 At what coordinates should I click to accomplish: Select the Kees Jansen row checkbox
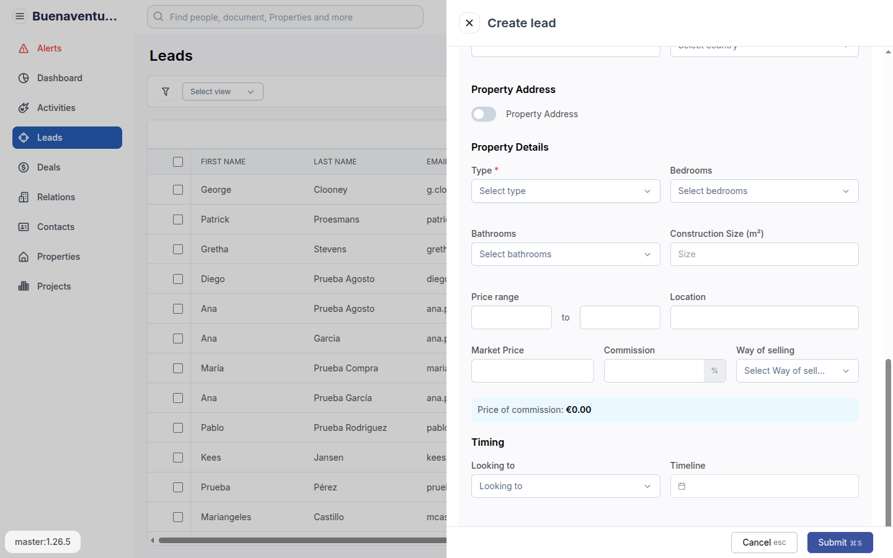pyautogui.click(x=178, y=458)
